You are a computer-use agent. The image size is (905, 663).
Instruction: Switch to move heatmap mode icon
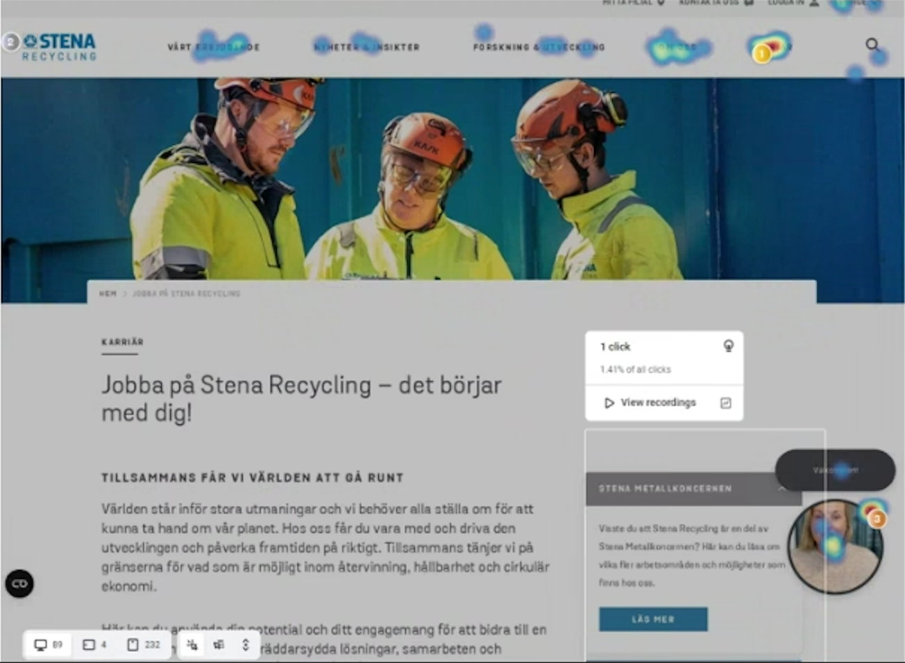219,645
